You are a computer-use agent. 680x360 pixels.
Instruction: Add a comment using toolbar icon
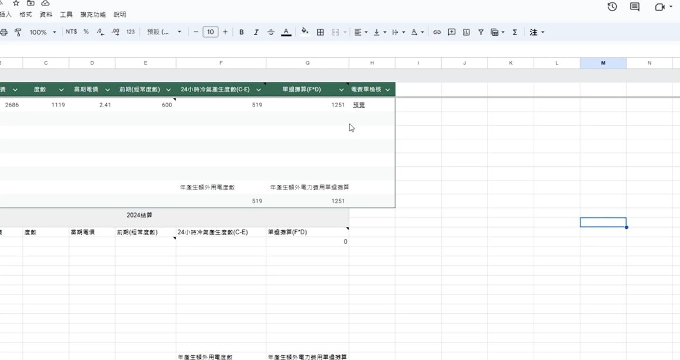click(x=451, y=32)
